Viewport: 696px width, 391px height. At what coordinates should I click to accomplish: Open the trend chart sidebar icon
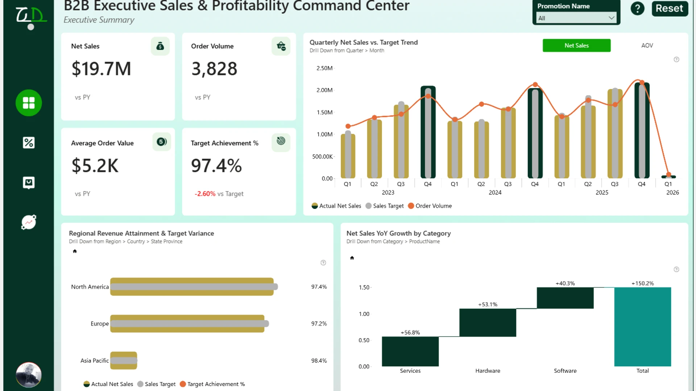tap(29, 222)
